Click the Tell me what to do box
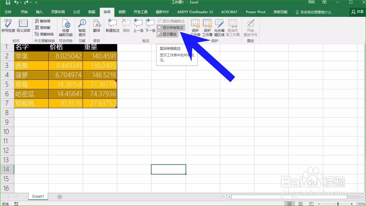 click(x=314, y=12)
